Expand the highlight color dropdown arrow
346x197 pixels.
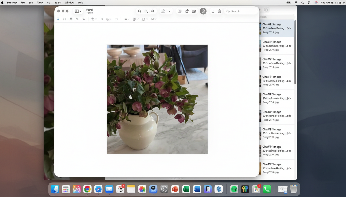(x=169, y=11)
